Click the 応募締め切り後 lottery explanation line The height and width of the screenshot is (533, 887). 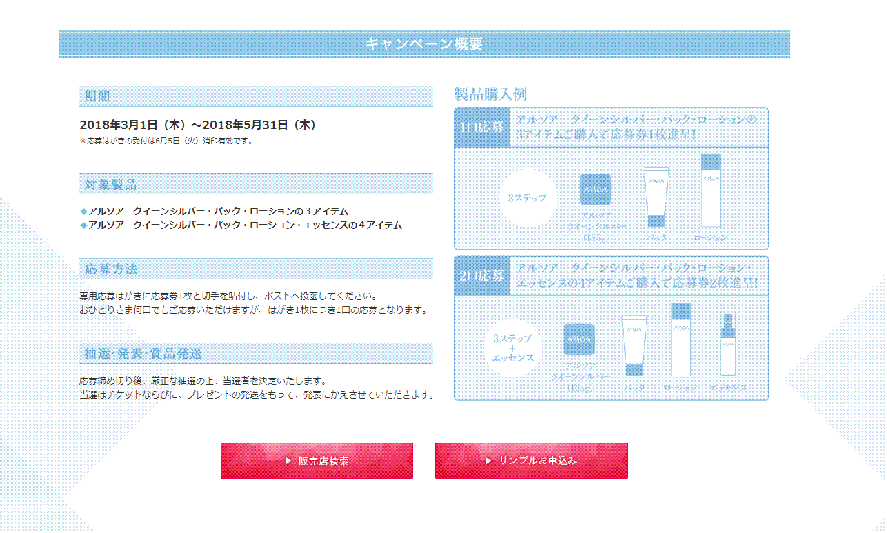[202, 381]
